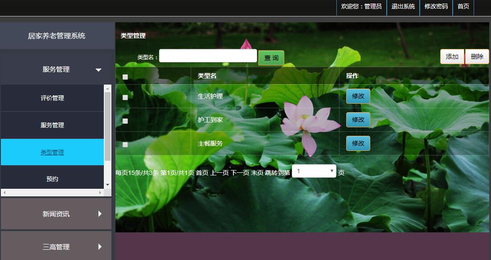Click the 查询 search button
This screenshot has height=260, width=491.
(271, 58)
